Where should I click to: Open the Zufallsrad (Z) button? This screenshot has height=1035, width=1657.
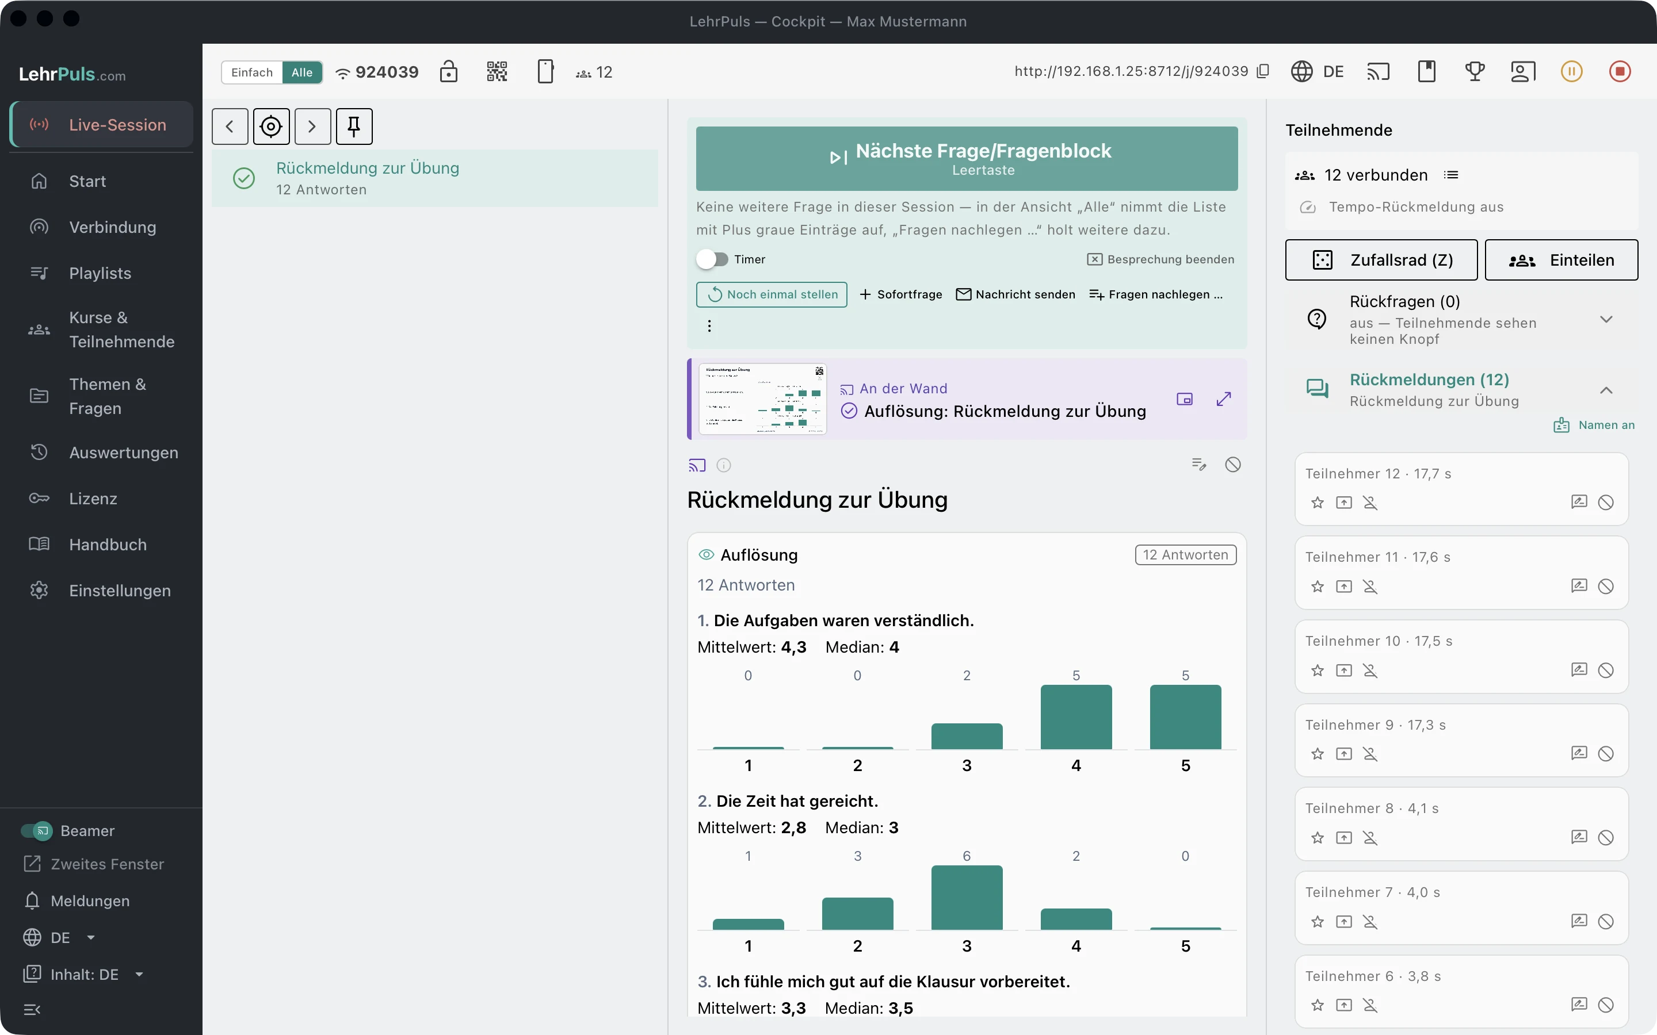click(x=1381, y=260)
